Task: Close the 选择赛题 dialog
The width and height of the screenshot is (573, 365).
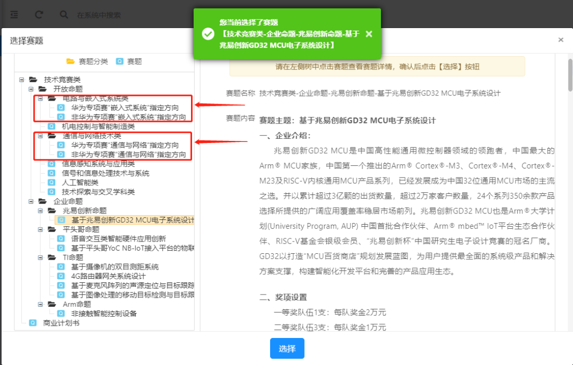Action: [561, 40]
